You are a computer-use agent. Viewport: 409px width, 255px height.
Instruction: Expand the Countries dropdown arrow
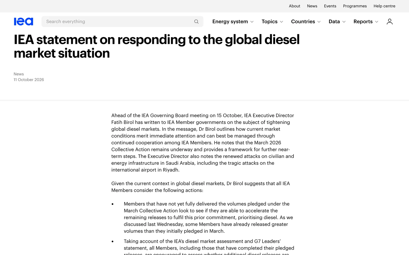(319, 22)
